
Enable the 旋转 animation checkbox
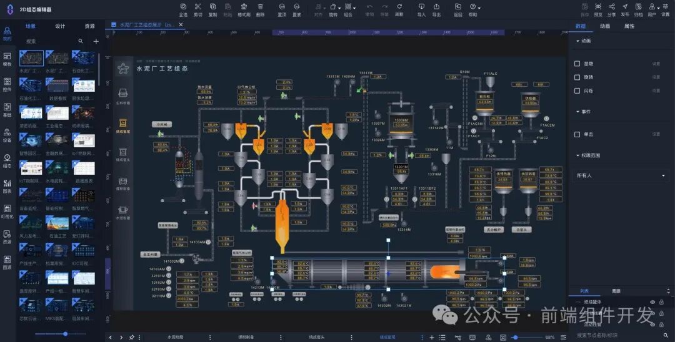click(577, 77)
